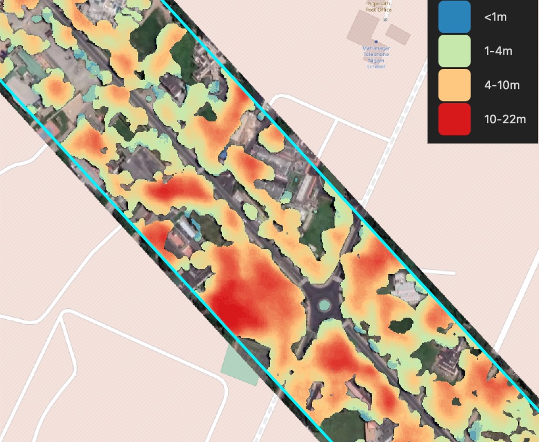Image resolution: width=539 pixels, height=442 pixels.
Task: Click the roundabout's green center island
Action: pyautogui.click(x=324, y=305)
